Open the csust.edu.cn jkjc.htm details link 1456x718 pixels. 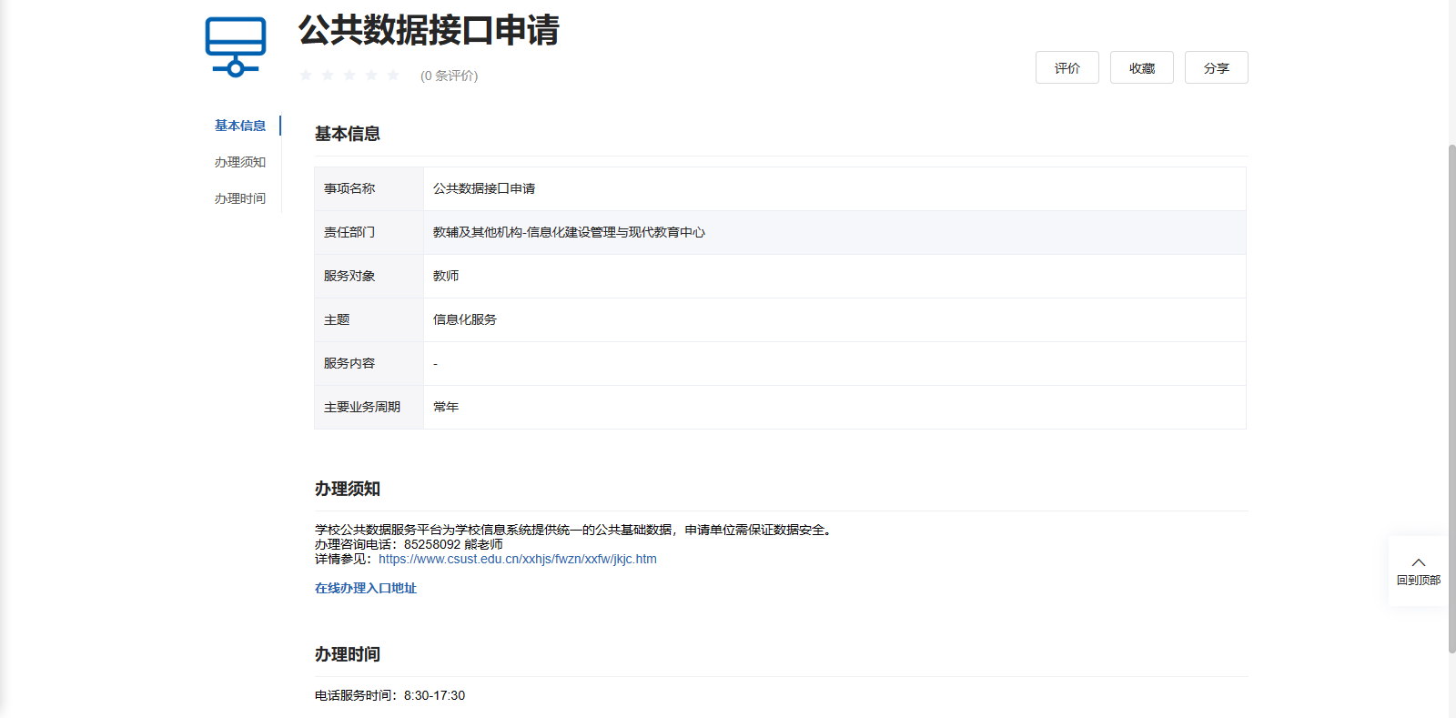tap(517, 559)
